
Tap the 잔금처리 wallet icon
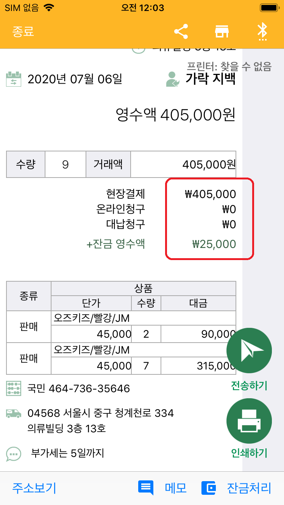(209, 488)
